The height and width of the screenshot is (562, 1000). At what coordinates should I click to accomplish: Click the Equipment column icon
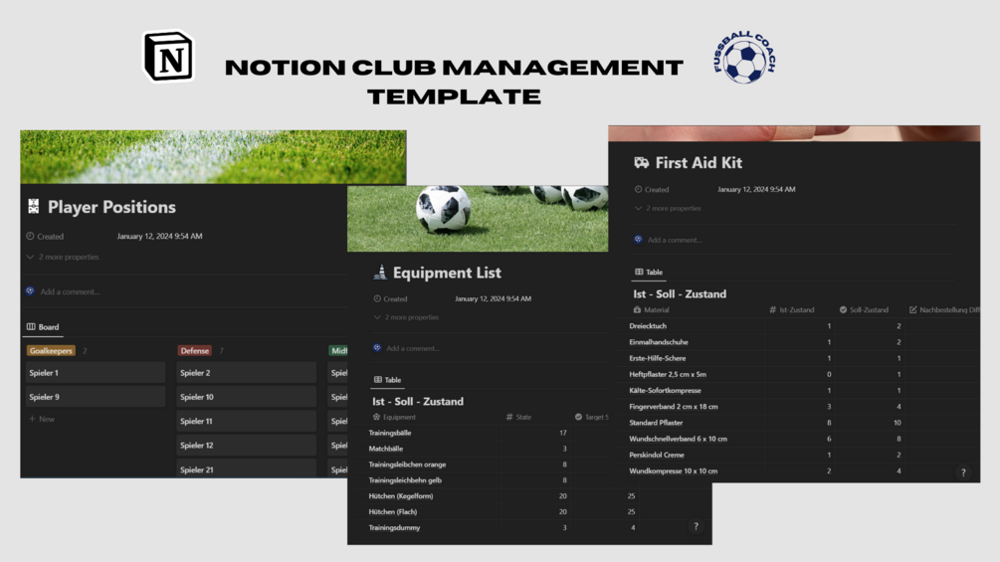pos(376,417)
